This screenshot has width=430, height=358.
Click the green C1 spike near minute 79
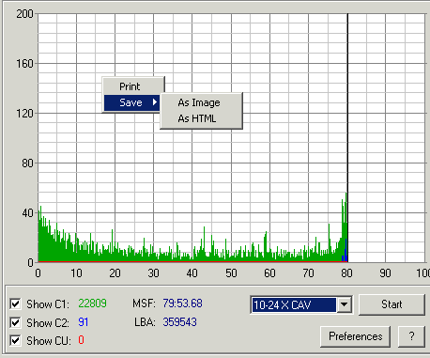coord(345,227)
